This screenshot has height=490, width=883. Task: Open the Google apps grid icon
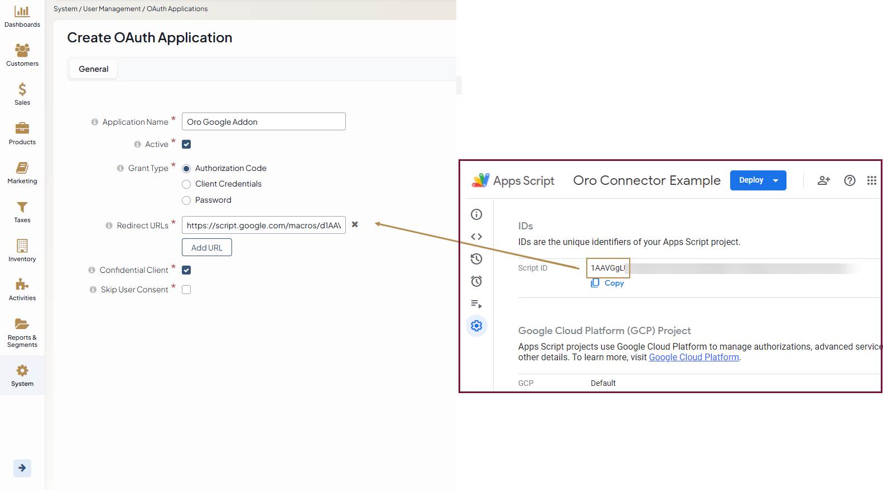click(x=871, y=180)
